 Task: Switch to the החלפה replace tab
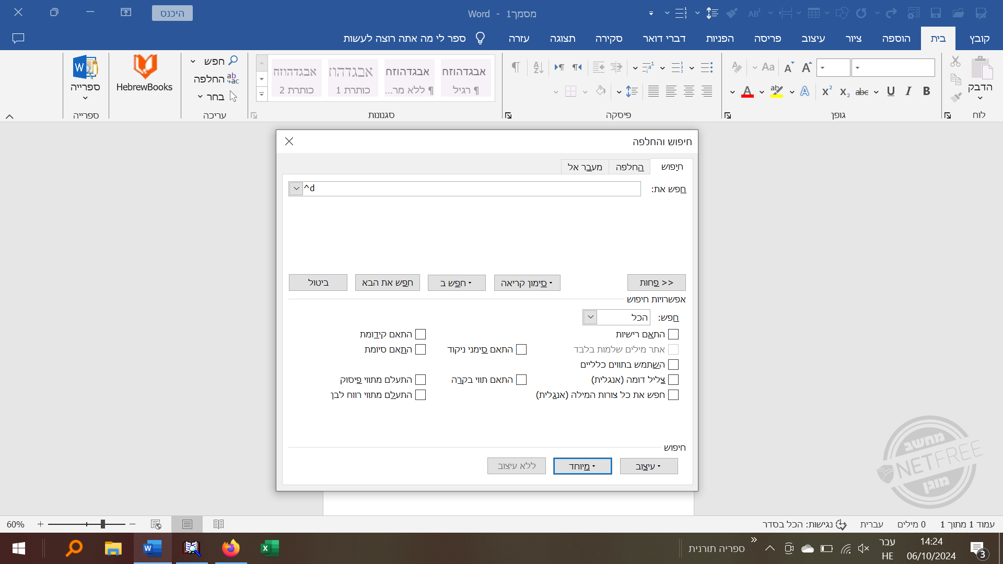tap(629, 167)
